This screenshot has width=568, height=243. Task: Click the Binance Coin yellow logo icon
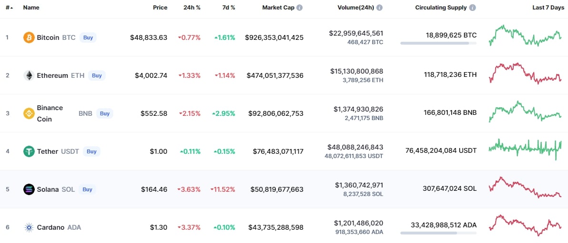pos(29,113)
